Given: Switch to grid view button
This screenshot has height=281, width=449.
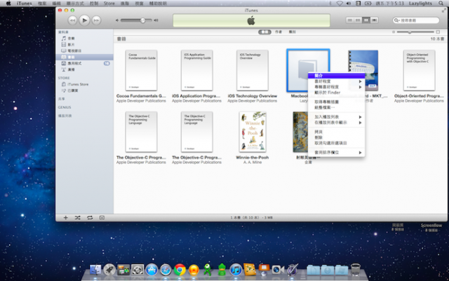Looking at the screenshot, I should (x=366, y=20).
